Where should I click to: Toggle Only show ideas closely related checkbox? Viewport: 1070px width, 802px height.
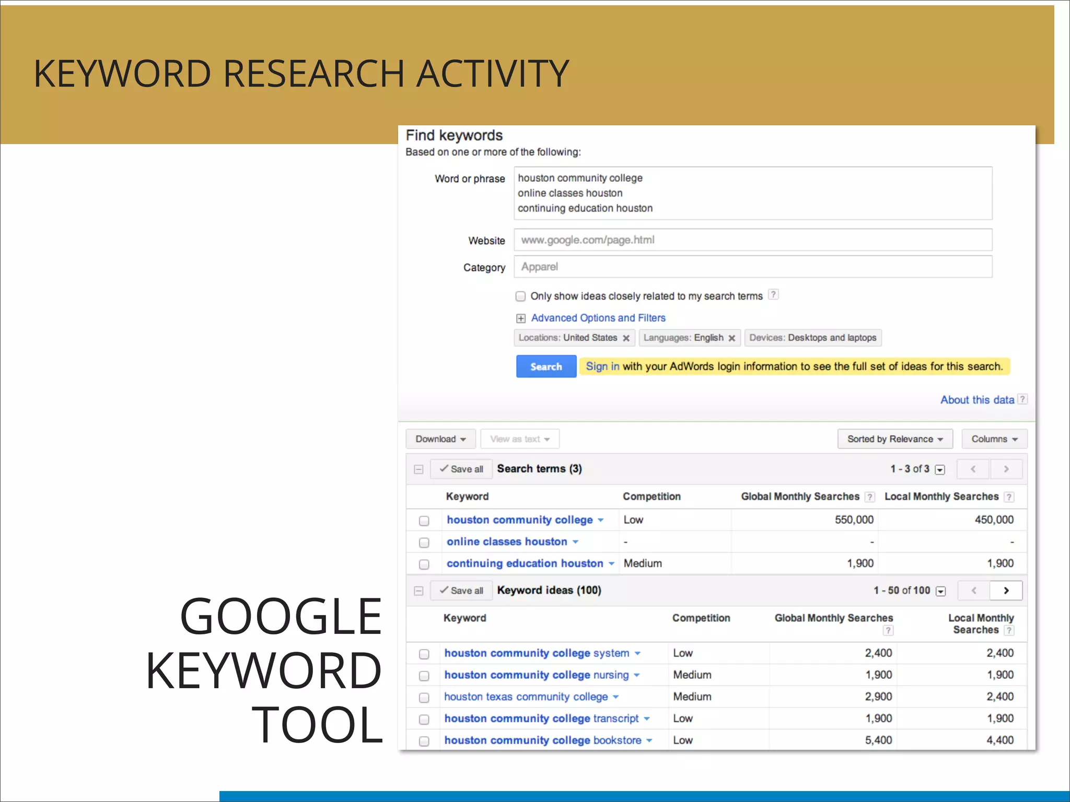pos(520,297)
